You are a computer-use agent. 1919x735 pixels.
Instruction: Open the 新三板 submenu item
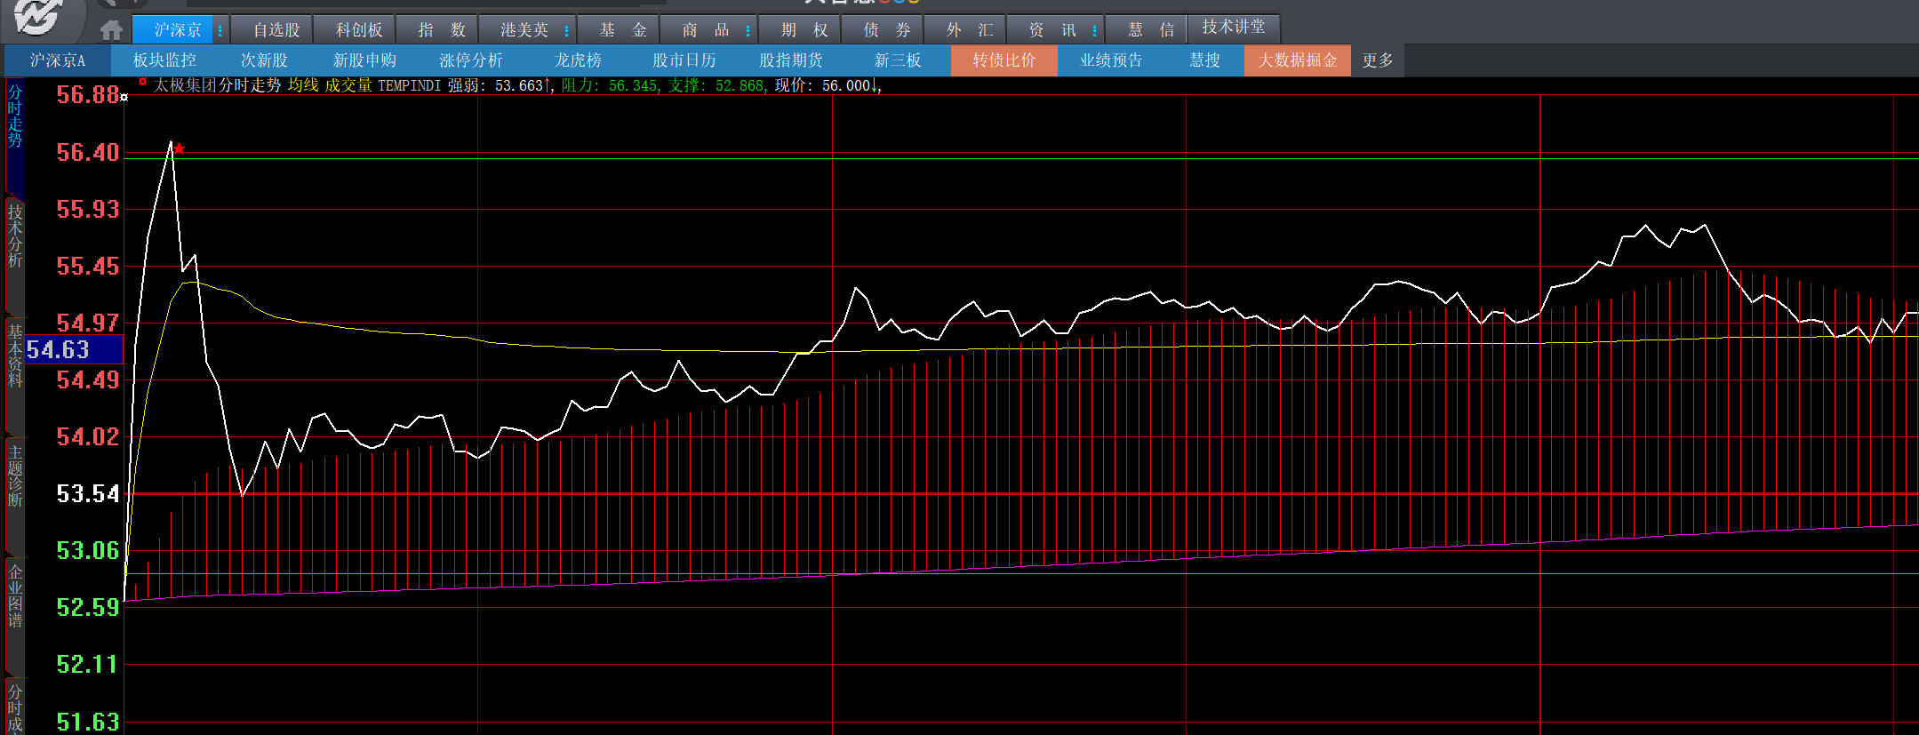(898, 60)
